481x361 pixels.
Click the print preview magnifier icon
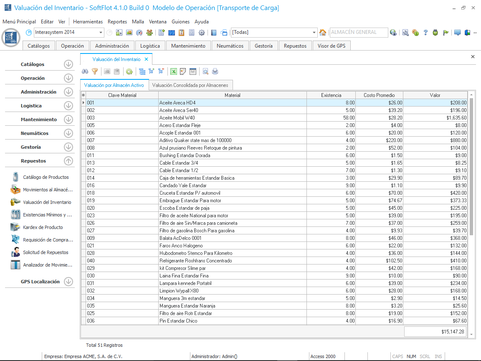click(x=205, y=71)
